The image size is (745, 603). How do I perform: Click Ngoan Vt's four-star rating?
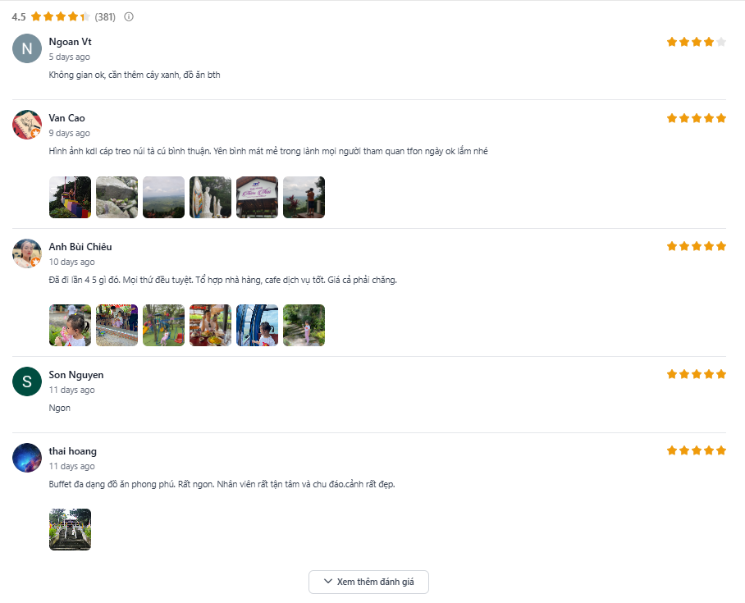[x=696, y=42]
